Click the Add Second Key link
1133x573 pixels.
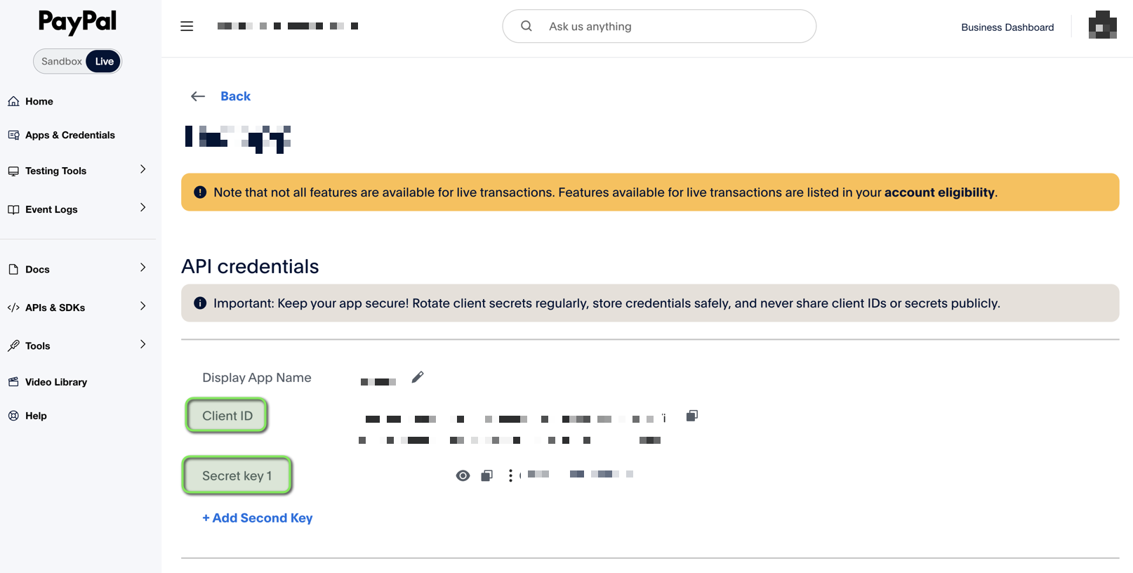point(258,518)
